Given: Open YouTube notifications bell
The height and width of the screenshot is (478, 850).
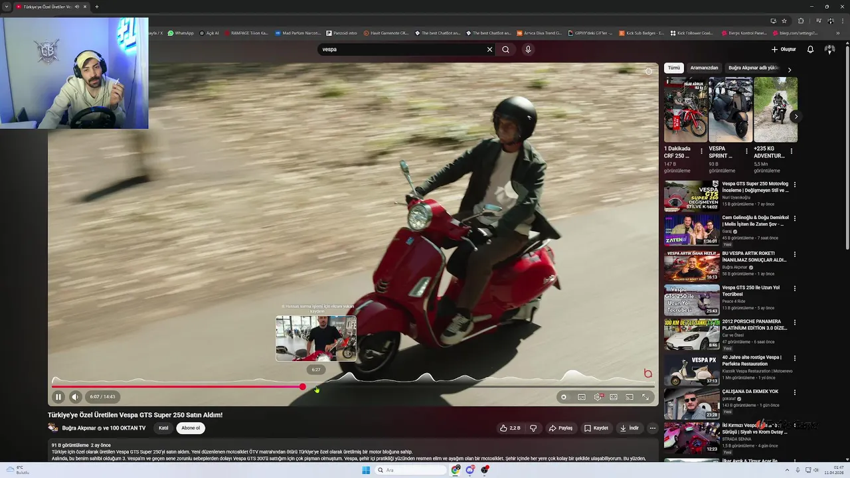Looking at the screenshot, I should click(810, 49).
